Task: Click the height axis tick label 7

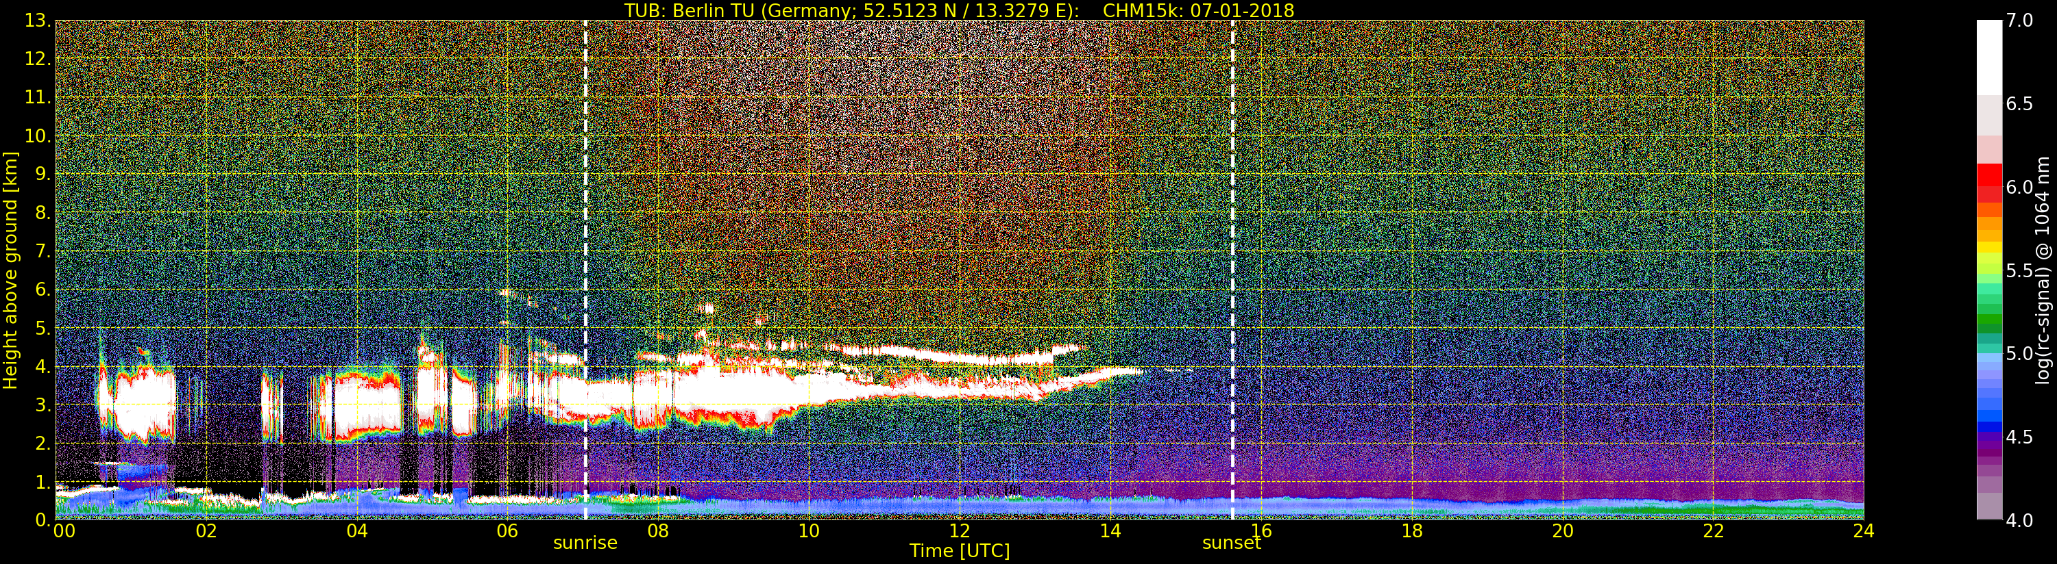Action: pyautogui.click(x=42, y=251)
